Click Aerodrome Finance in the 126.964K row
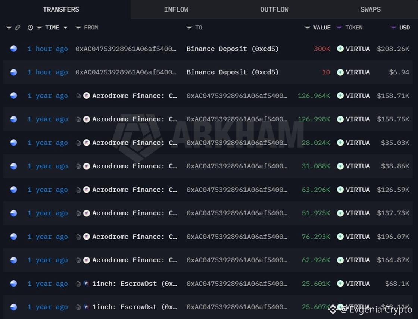Screen dimensions: 418x319 click(x=134, y=96)
